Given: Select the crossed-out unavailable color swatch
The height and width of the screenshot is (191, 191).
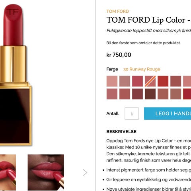Looking at the screenshot, I should tap(150, 81).
